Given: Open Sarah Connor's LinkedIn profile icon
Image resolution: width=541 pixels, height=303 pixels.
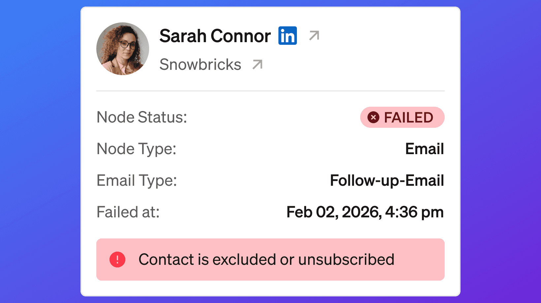Looking at the screenshot, I should coord(288,36).
